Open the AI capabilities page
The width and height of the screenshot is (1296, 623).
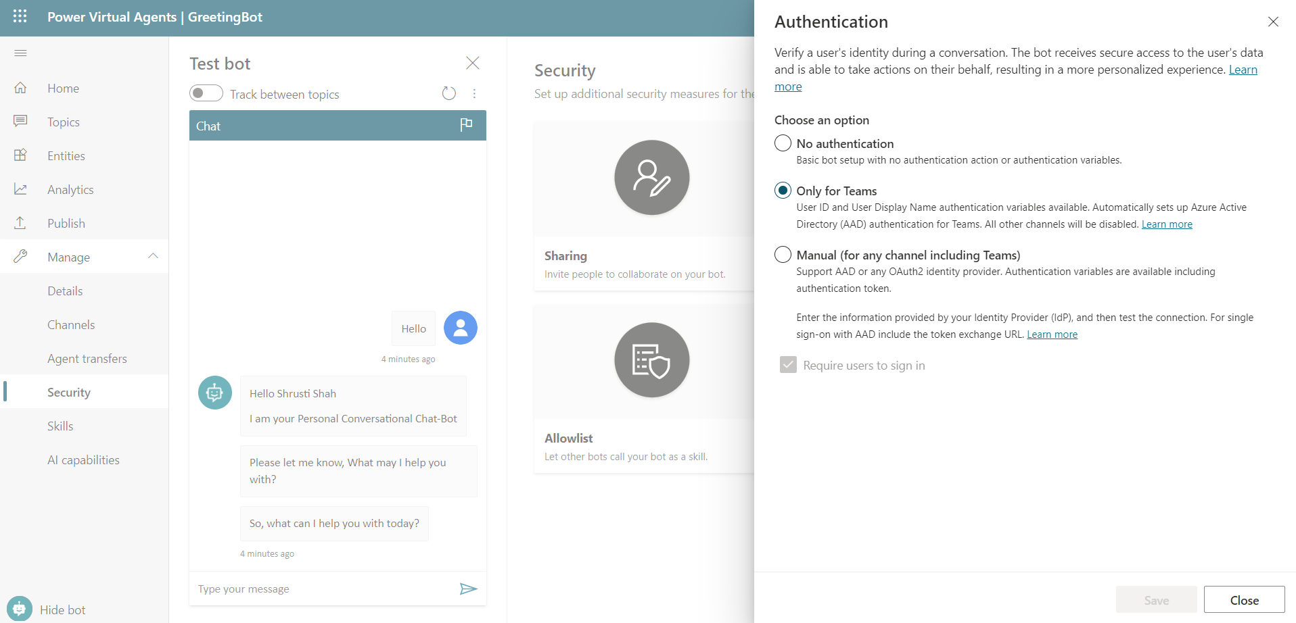click(x=83, y=459)
